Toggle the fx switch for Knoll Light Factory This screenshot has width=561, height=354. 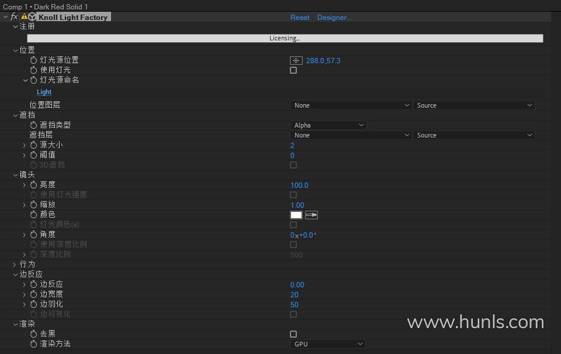[14, 16]
